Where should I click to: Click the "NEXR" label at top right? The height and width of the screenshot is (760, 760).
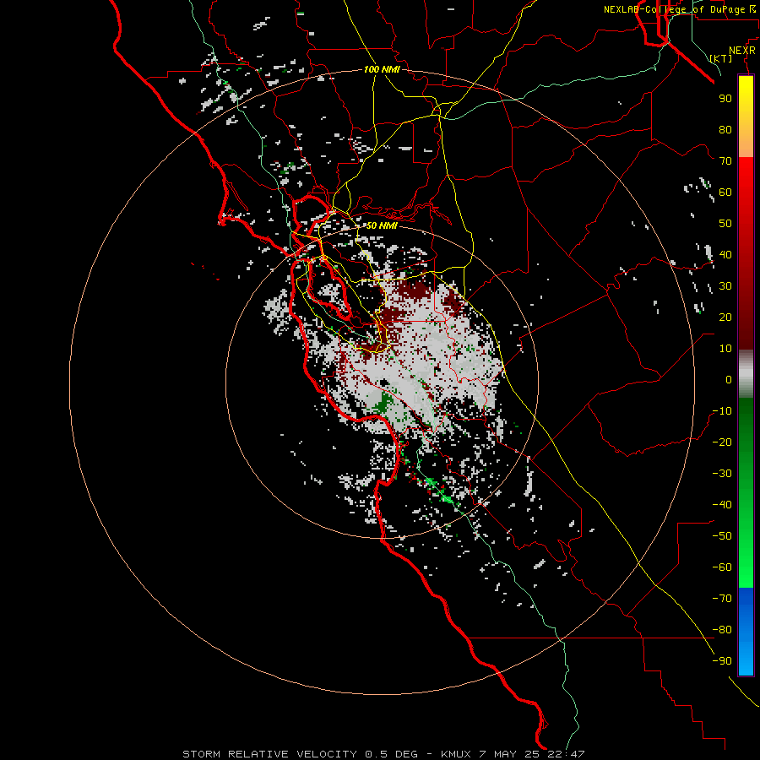tap(741, 51)
